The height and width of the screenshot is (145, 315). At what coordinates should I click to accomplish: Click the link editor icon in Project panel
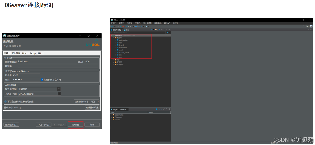(x=164, y=109)
